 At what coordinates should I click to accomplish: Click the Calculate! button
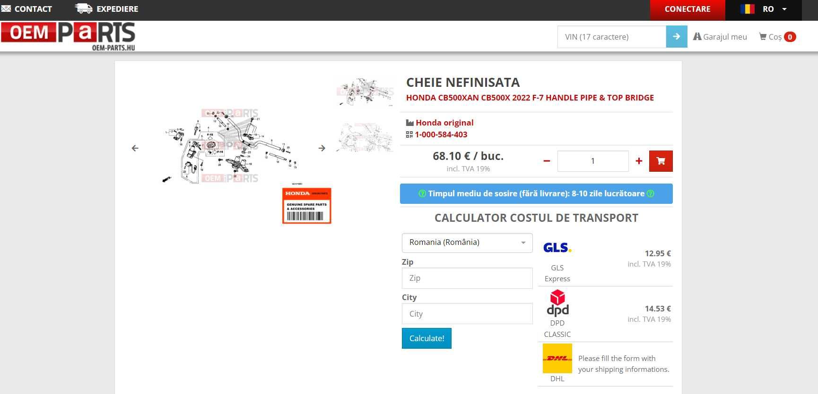coord(426,338)
